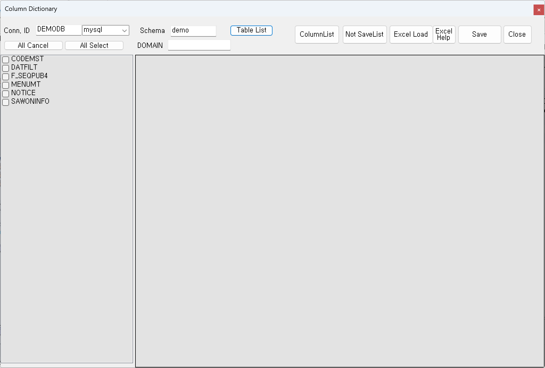Screen dimensions: 545x368
Task: Toggle the NOTICE table checkbox
Action: (x=6, y=94)
